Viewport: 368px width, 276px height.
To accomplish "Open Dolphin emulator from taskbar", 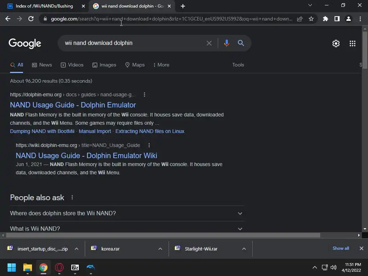I will pos(91,267).
